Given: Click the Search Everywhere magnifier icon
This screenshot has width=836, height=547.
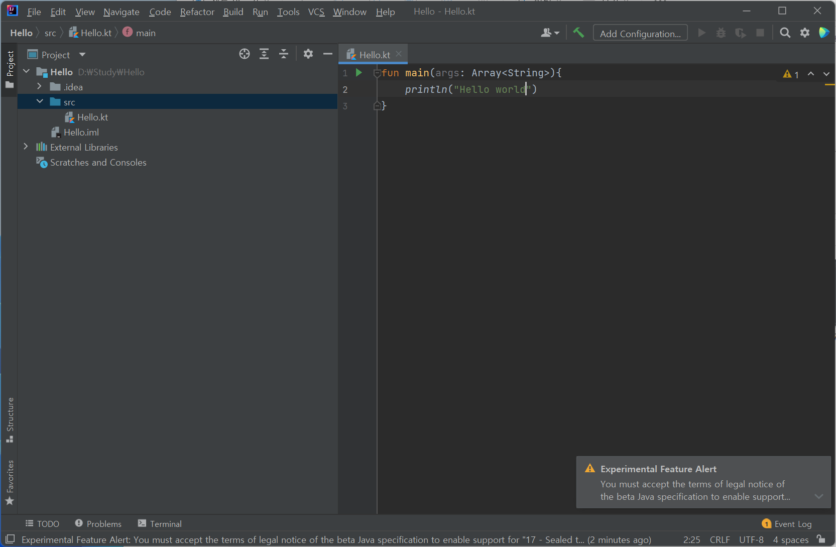Looking at the screenshot, I should (785, 33).
